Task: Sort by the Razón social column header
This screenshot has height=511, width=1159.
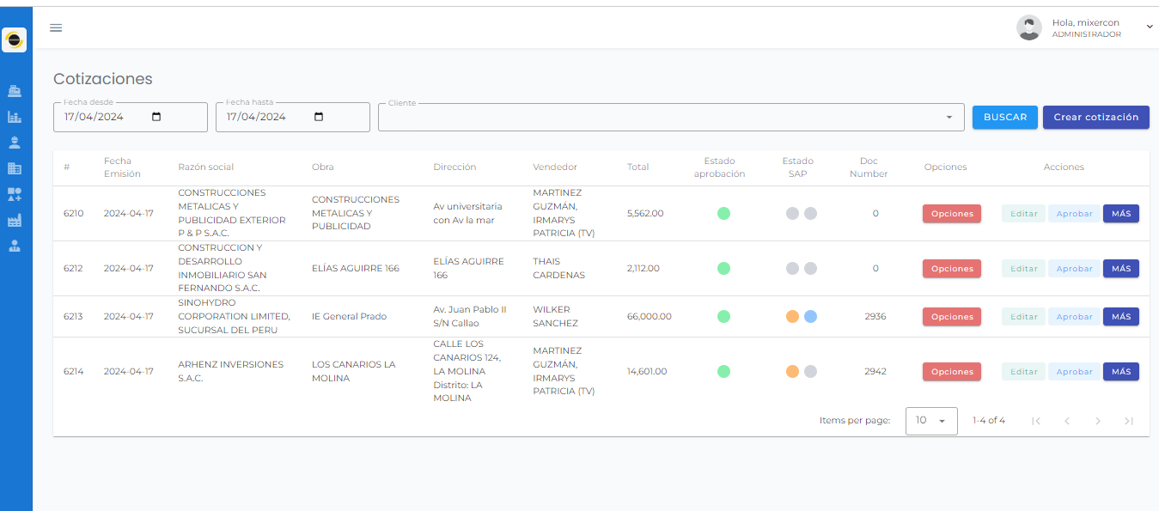Action: pos(205,167)
